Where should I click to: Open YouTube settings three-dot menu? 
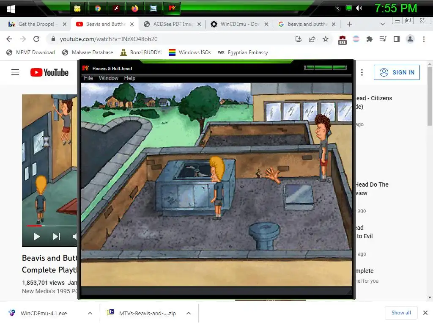coord(362,72)
